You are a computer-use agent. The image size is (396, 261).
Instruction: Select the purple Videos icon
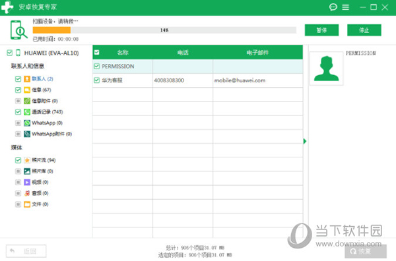(x=27, y=182)
